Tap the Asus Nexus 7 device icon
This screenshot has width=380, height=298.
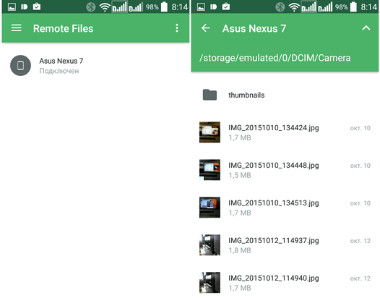(x=21, y=65)
